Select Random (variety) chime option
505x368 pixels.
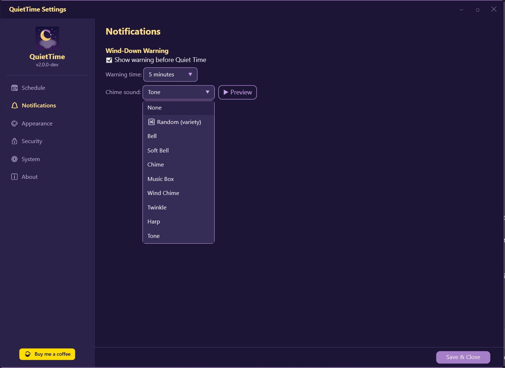179,122
